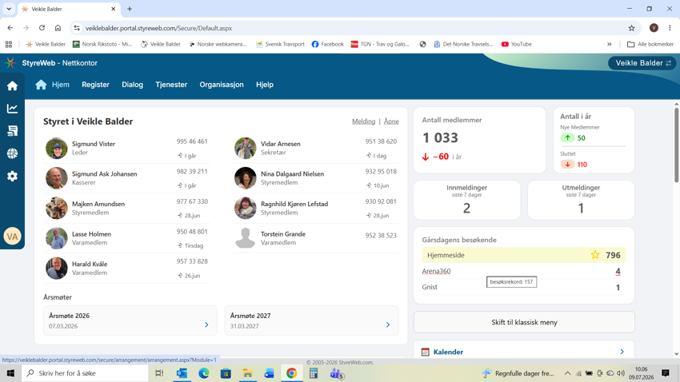Open the Chrome apps grid icon
The image size is (680, 382).
(9, 44)
